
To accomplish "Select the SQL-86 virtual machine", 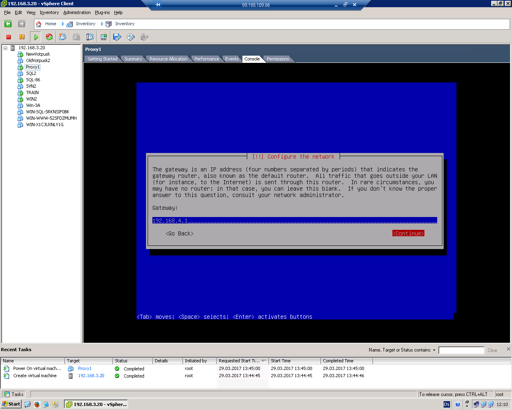I will point(33,80).
